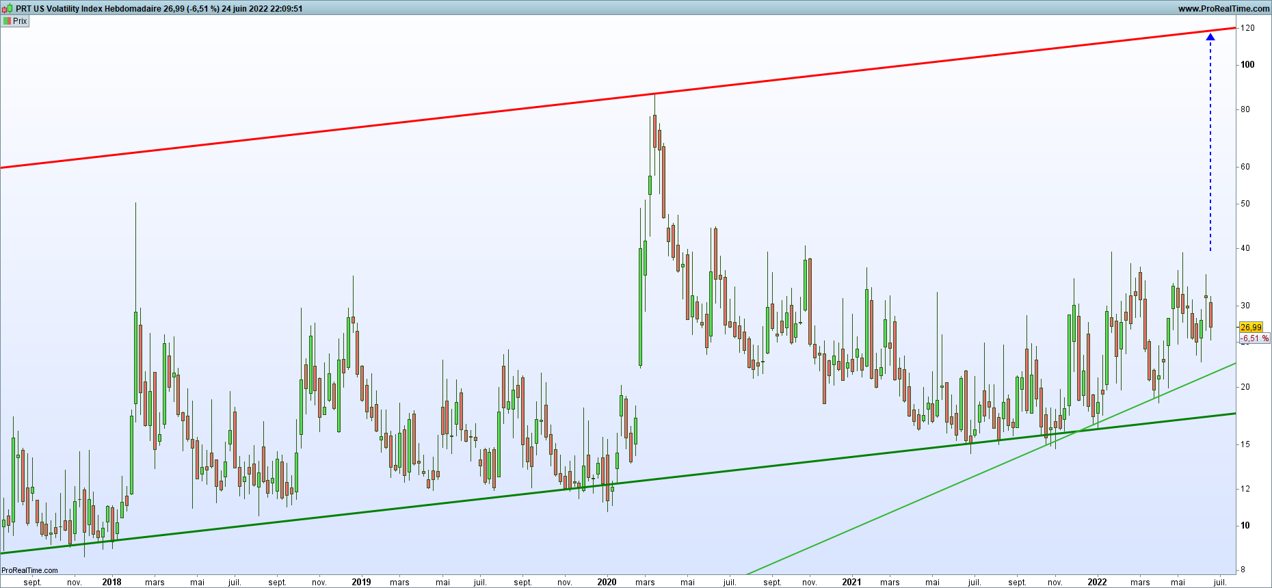The width and height of the screenshot is (1272, 588).
Task: Click the 50 price axis label
Action: pyautogui.click(x=1245, y=204)
